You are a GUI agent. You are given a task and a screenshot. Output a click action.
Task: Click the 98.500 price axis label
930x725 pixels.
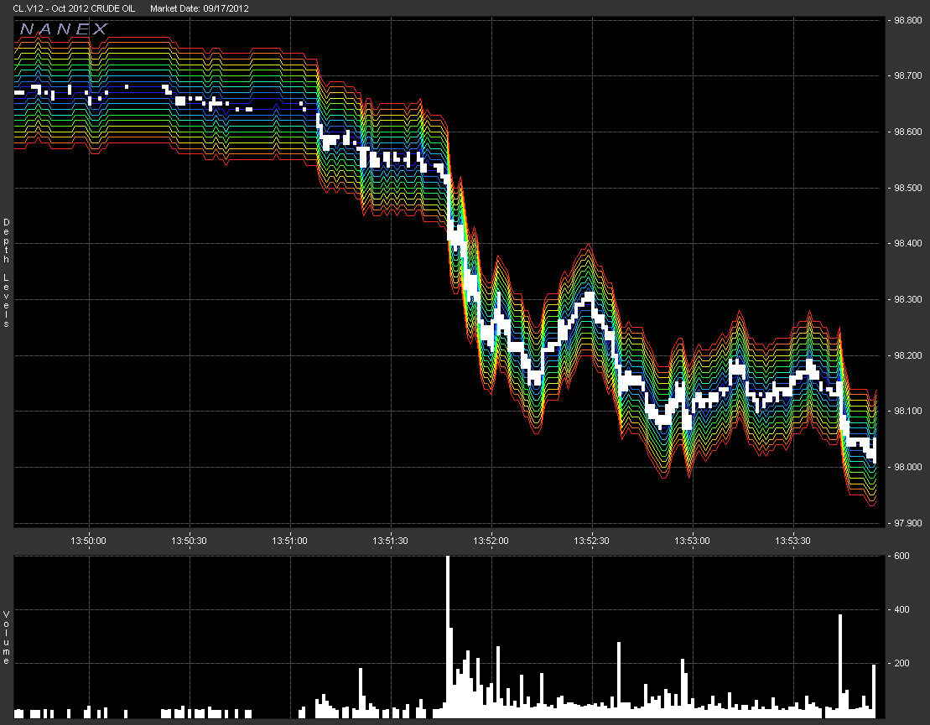(x=907, y=188)
